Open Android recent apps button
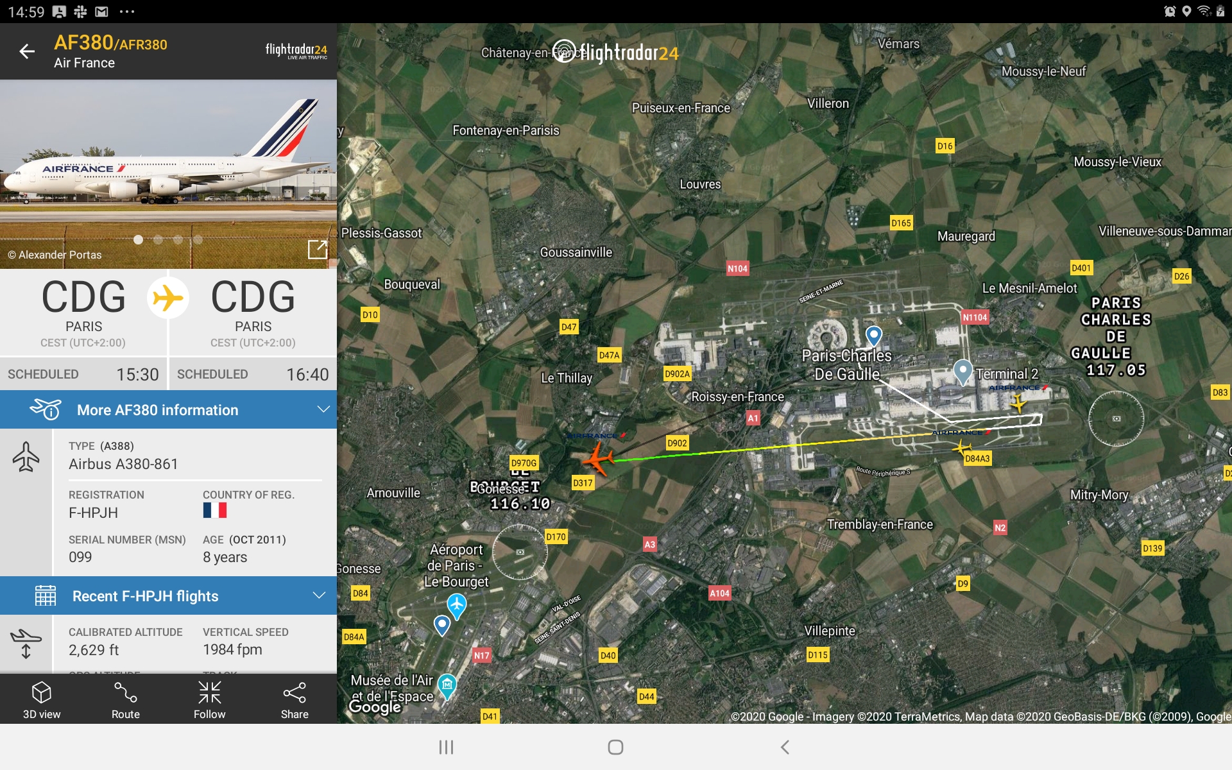Screen dimensions: 1232x770 tap(446, 747)
